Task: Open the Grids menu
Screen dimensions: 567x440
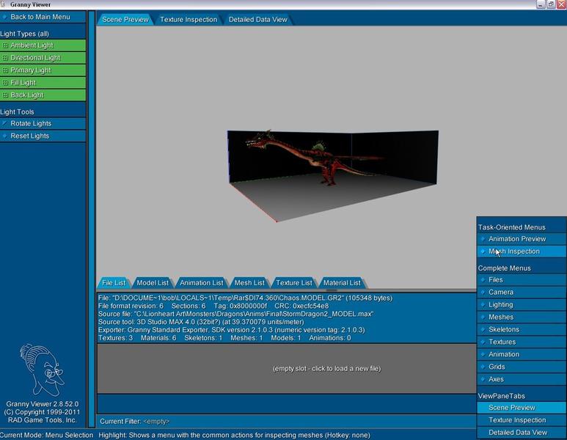Action: click(521, 367)
